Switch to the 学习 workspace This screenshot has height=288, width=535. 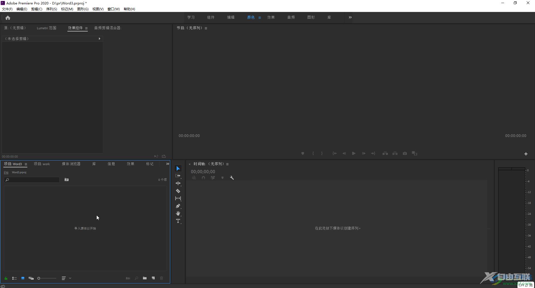point(191,17)
